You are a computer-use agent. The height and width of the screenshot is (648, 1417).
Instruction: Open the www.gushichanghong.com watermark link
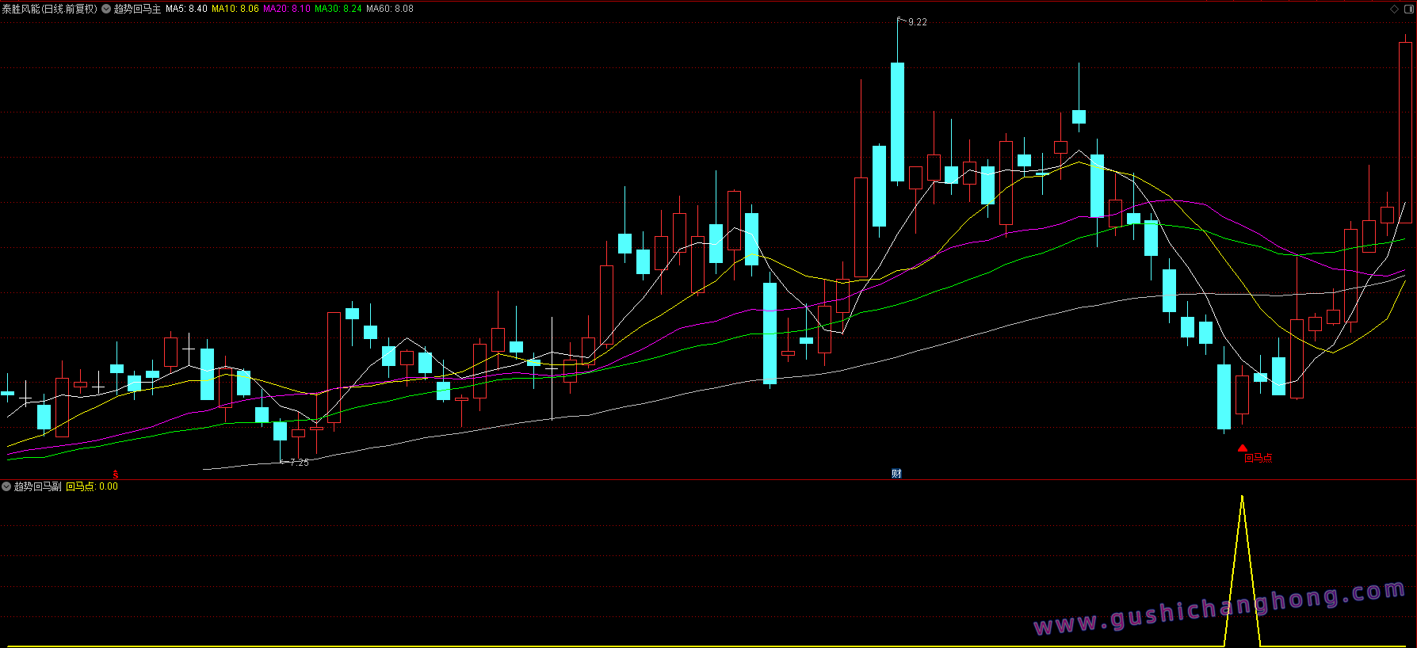coord(1219,609)
